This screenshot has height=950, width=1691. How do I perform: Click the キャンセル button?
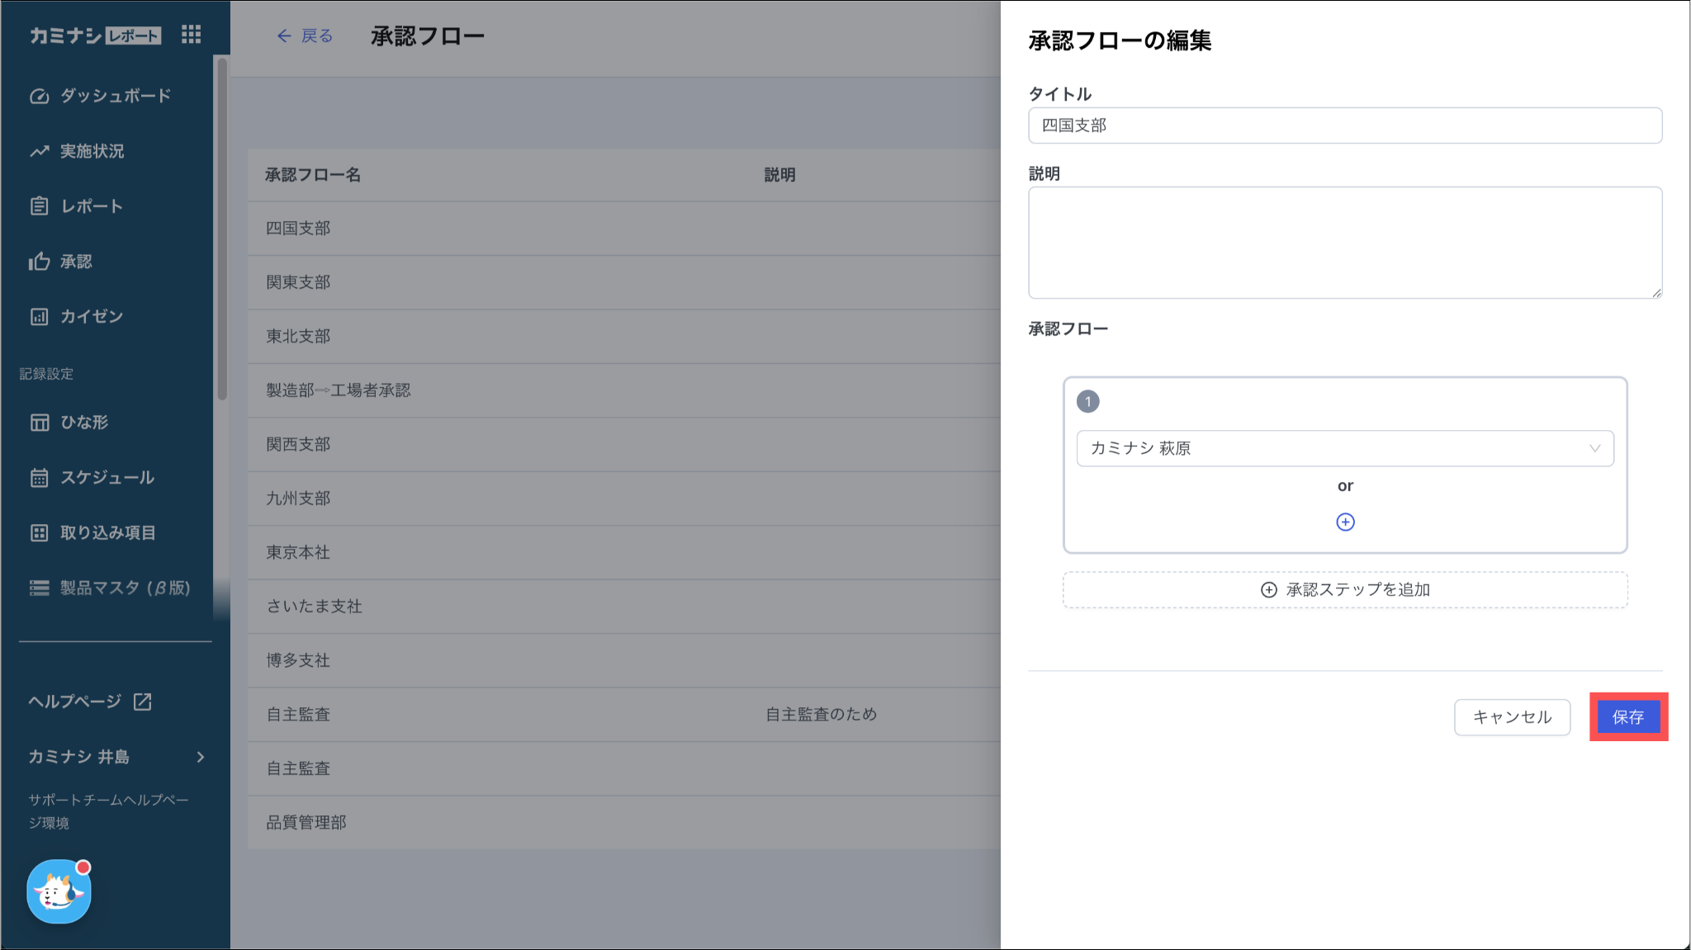coord(1512,716)
